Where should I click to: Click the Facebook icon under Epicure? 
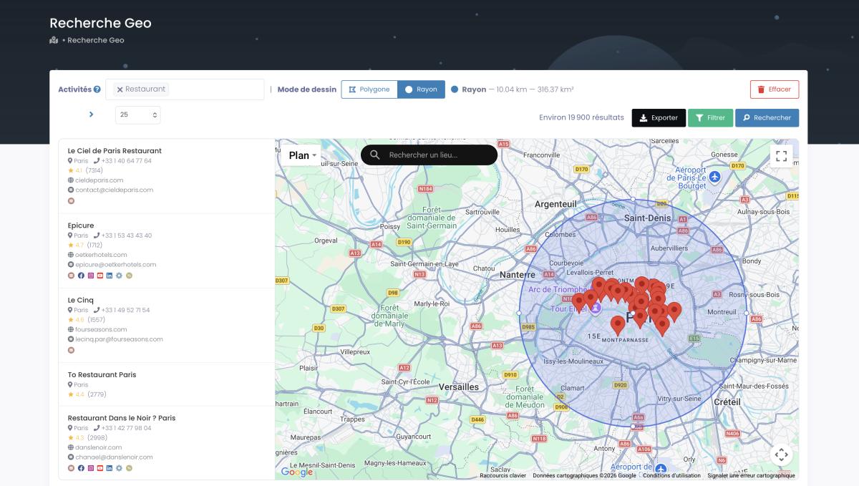coord(81,276)
